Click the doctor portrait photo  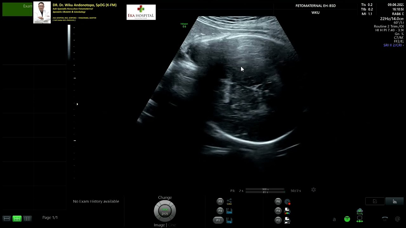(42, 12)
